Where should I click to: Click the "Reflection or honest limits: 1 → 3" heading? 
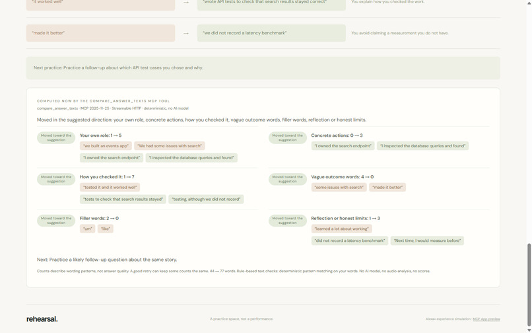click(345, 218)
